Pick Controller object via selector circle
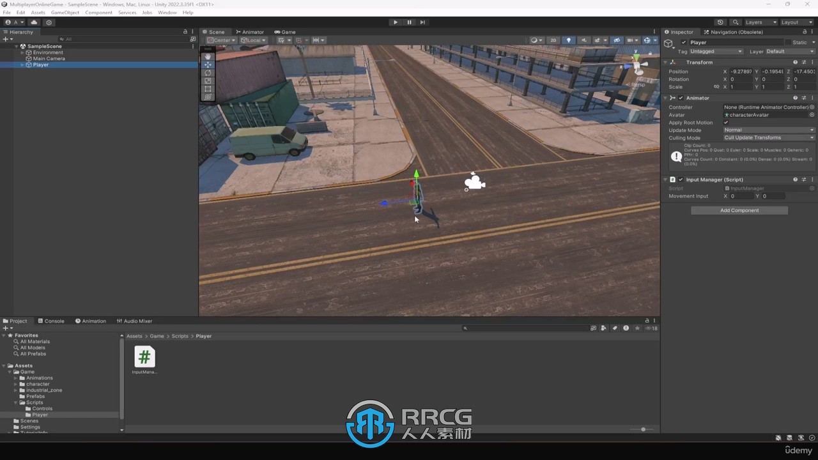 812,107
